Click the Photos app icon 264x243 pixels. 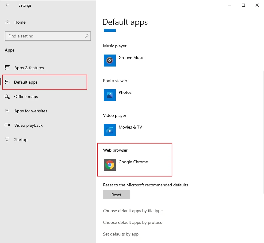pos(110,95)
